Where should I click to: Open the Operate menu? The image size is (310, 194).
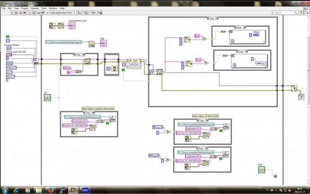(x=35, y=8)
